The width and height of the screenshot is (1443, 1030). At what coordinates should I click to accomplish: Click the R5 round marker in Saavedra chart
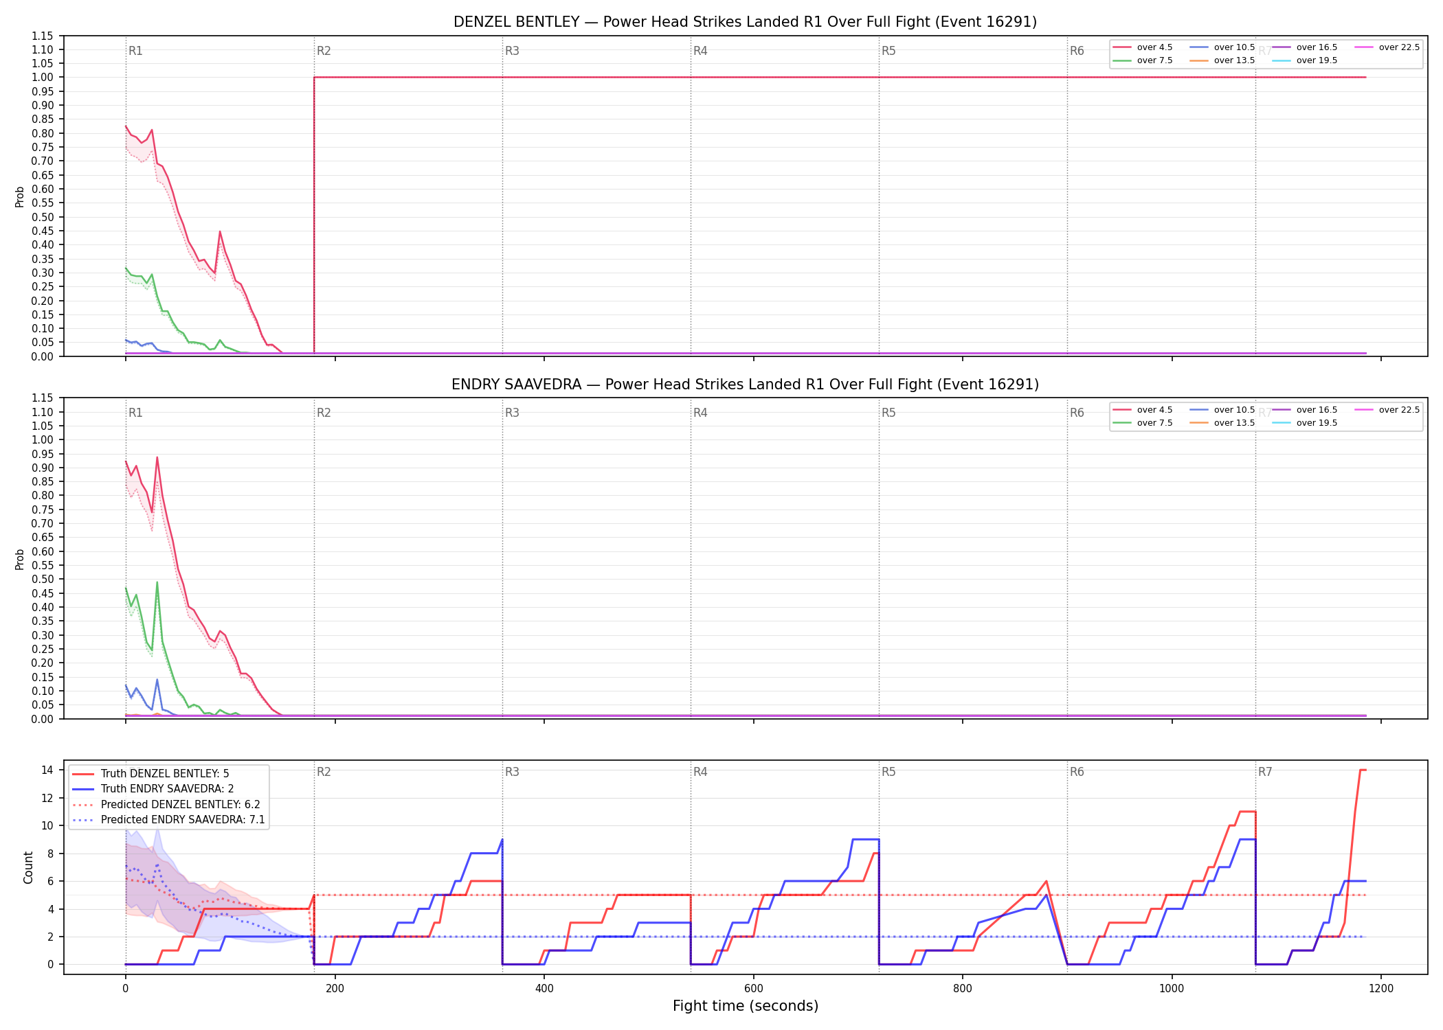click(x=888, y=413)
